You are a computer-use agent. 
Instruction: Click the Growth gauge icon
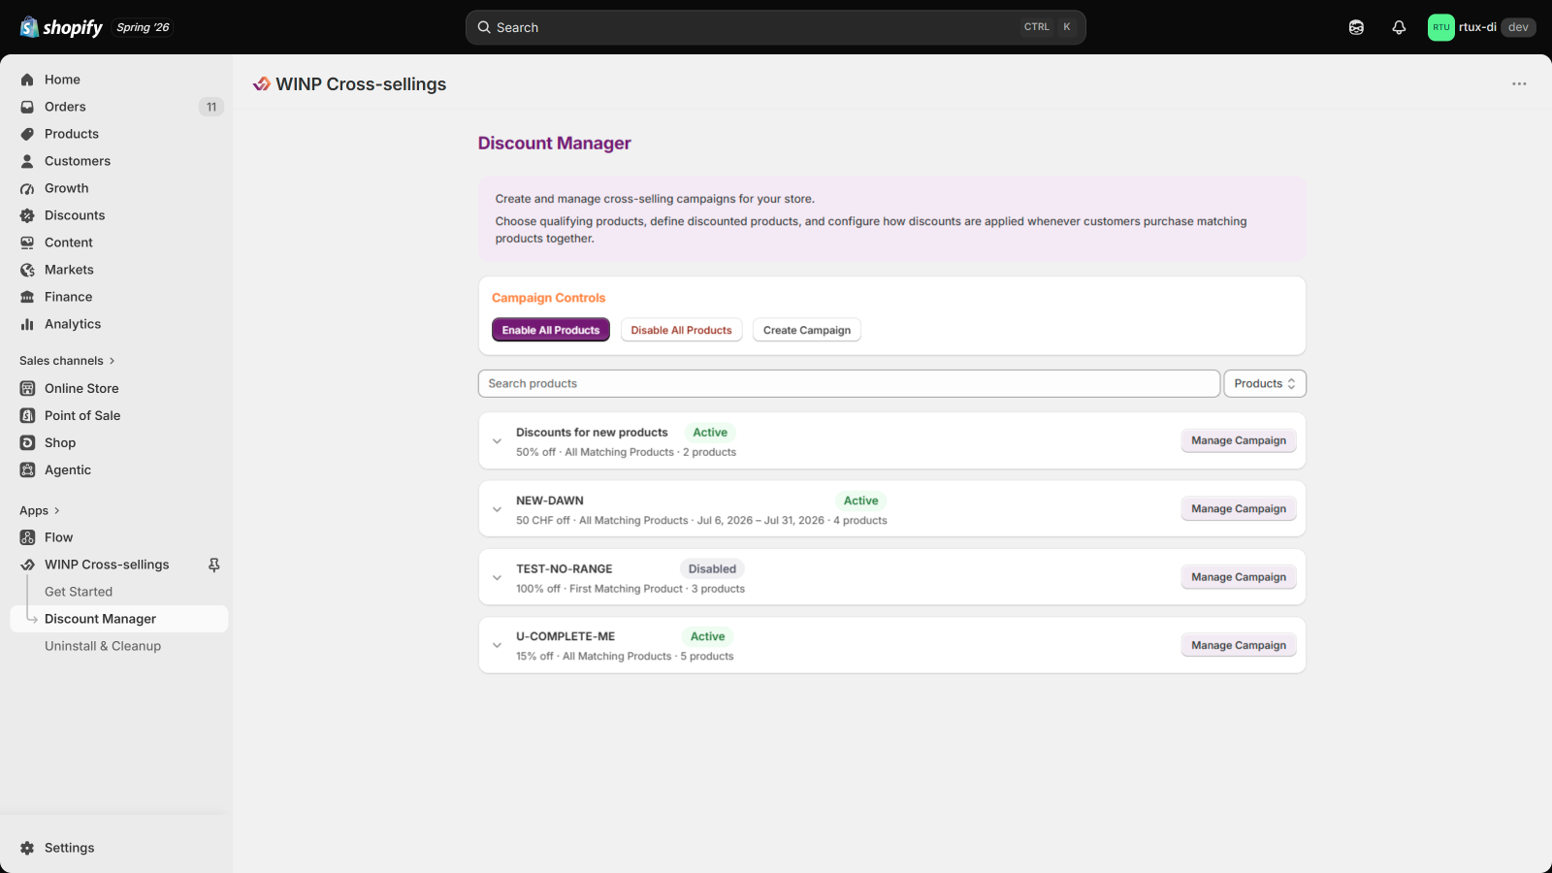[27, 188]
